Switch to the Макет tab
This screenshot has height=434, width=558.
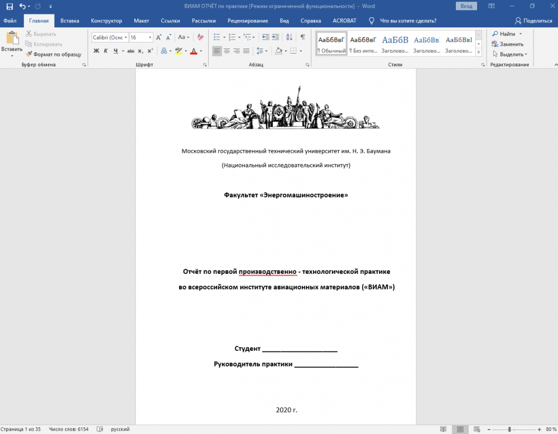[141, 21]
